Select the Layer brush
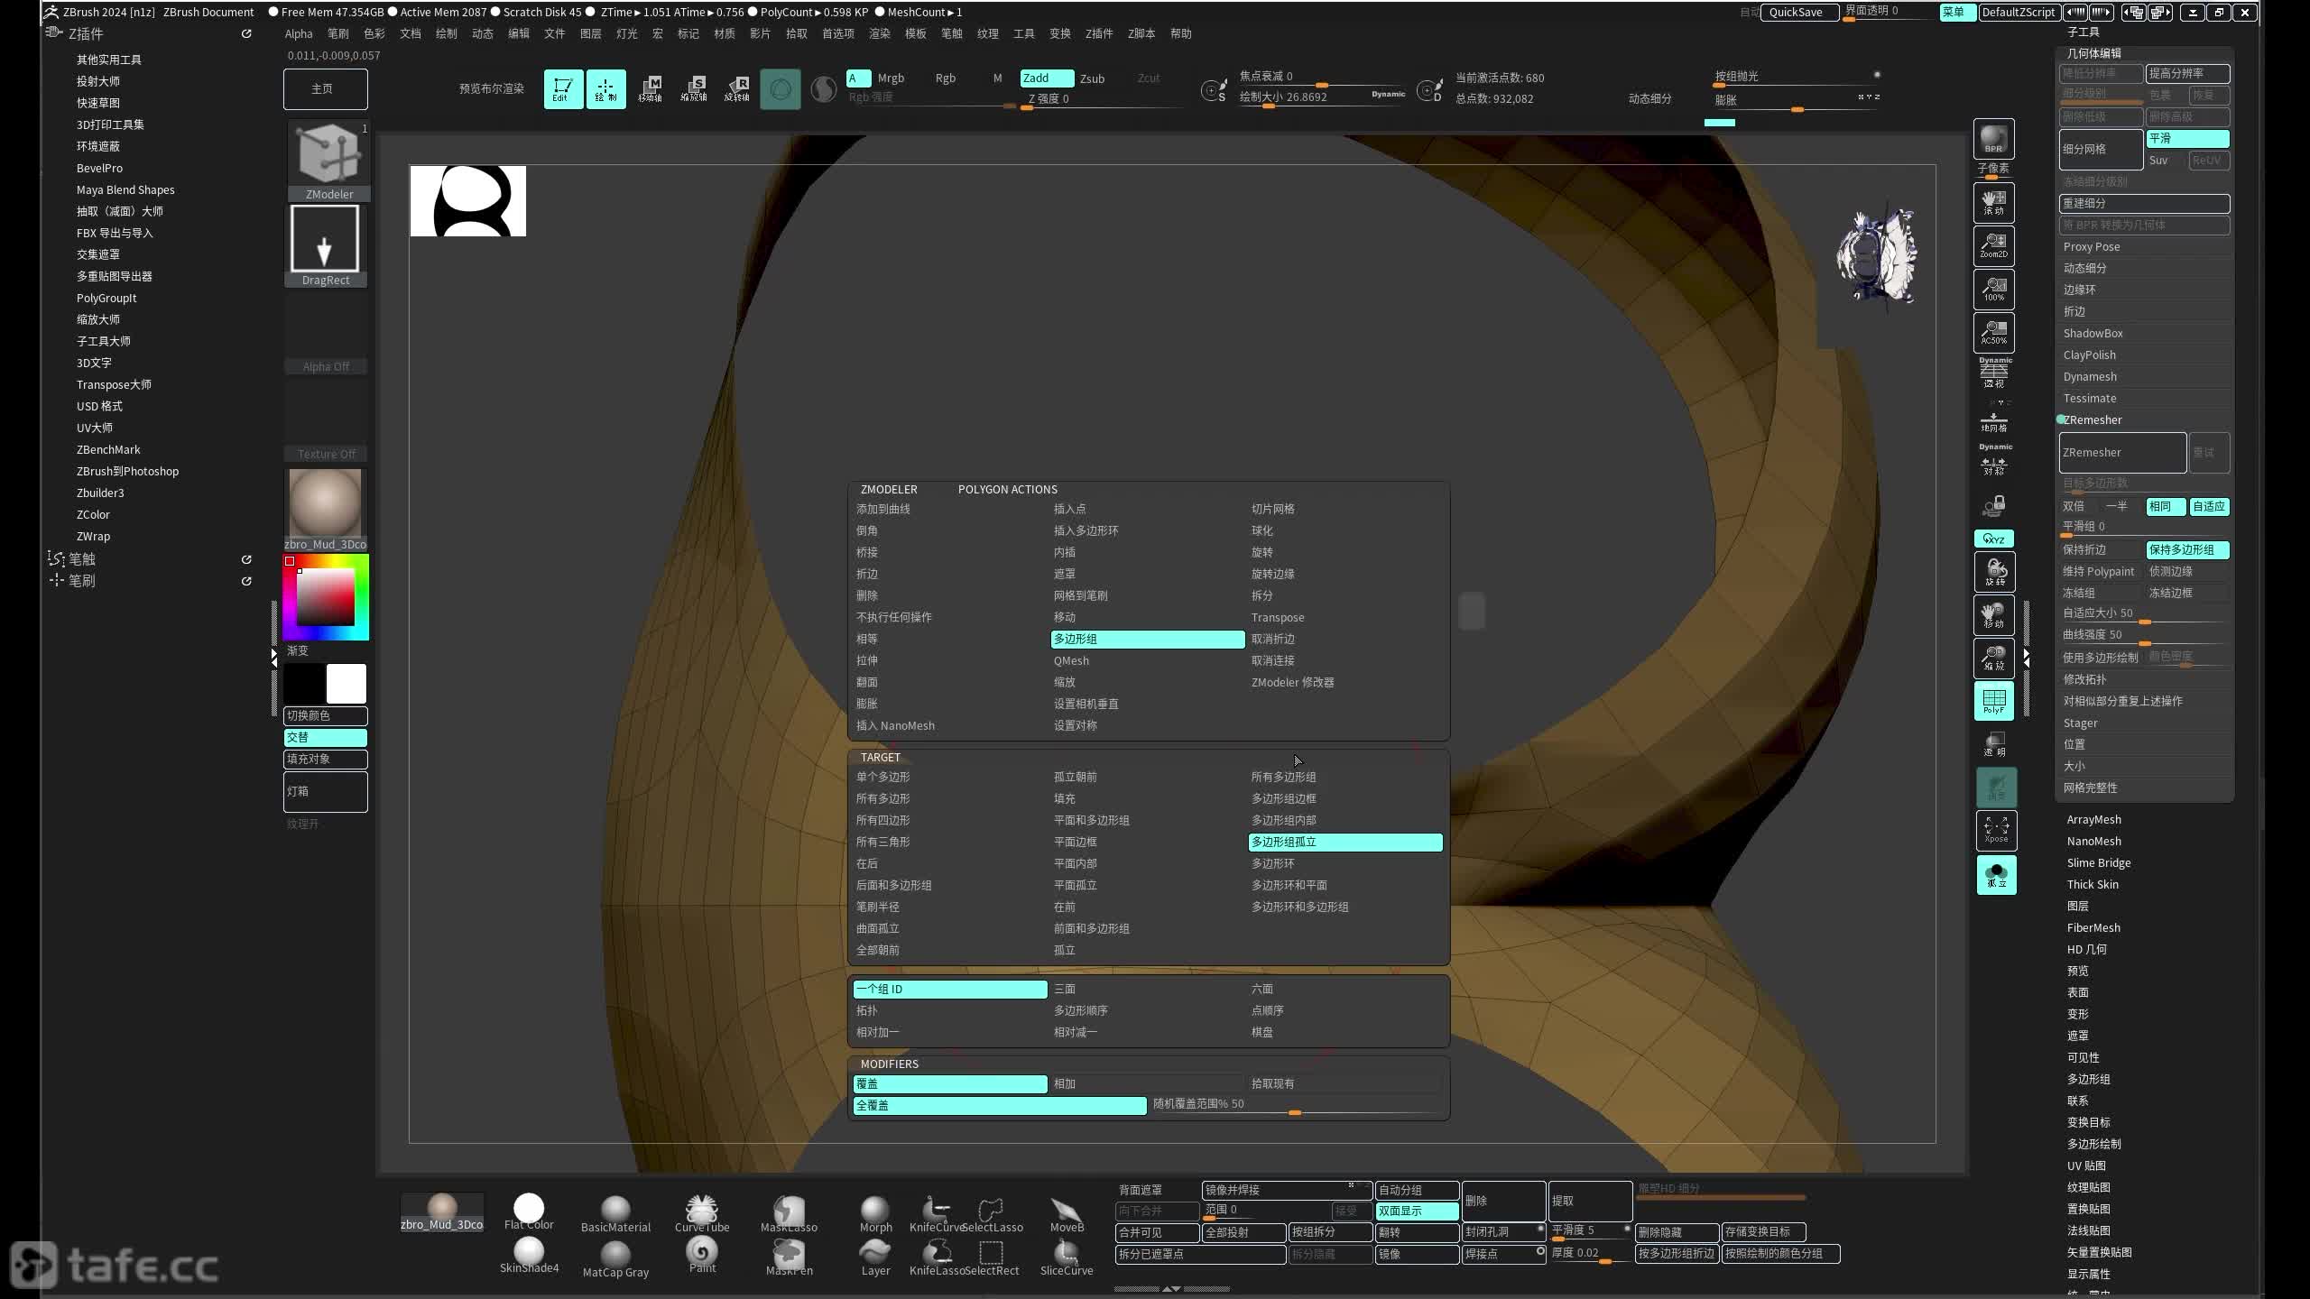 pyautogui.click(x=875, y=1258)
